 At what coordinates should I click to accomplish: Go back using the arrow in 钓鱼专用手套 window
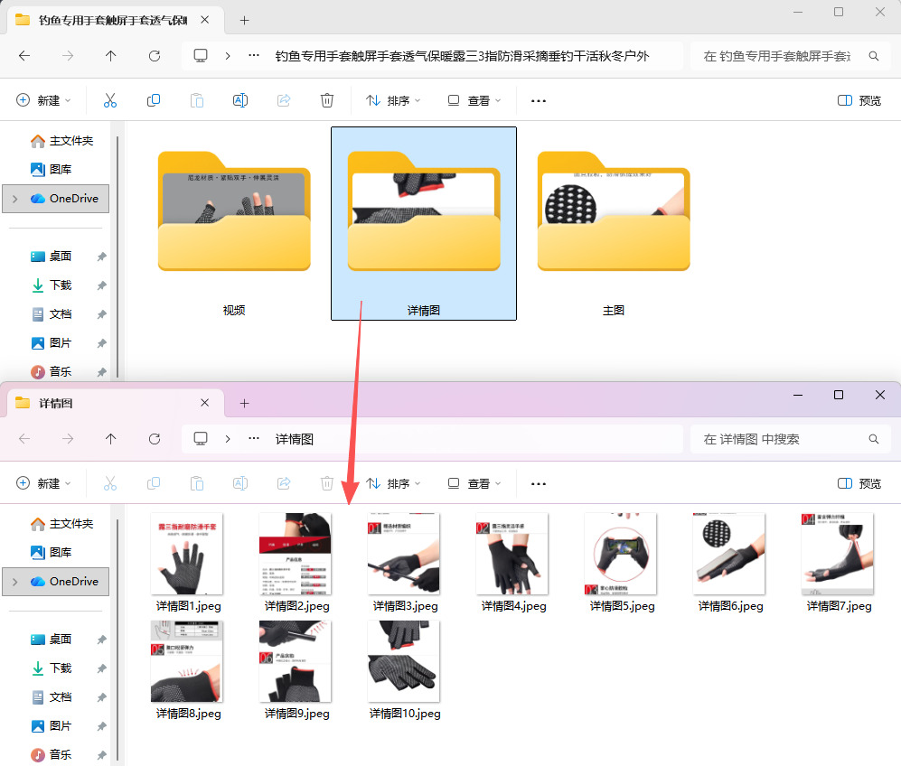coord(24,56)
